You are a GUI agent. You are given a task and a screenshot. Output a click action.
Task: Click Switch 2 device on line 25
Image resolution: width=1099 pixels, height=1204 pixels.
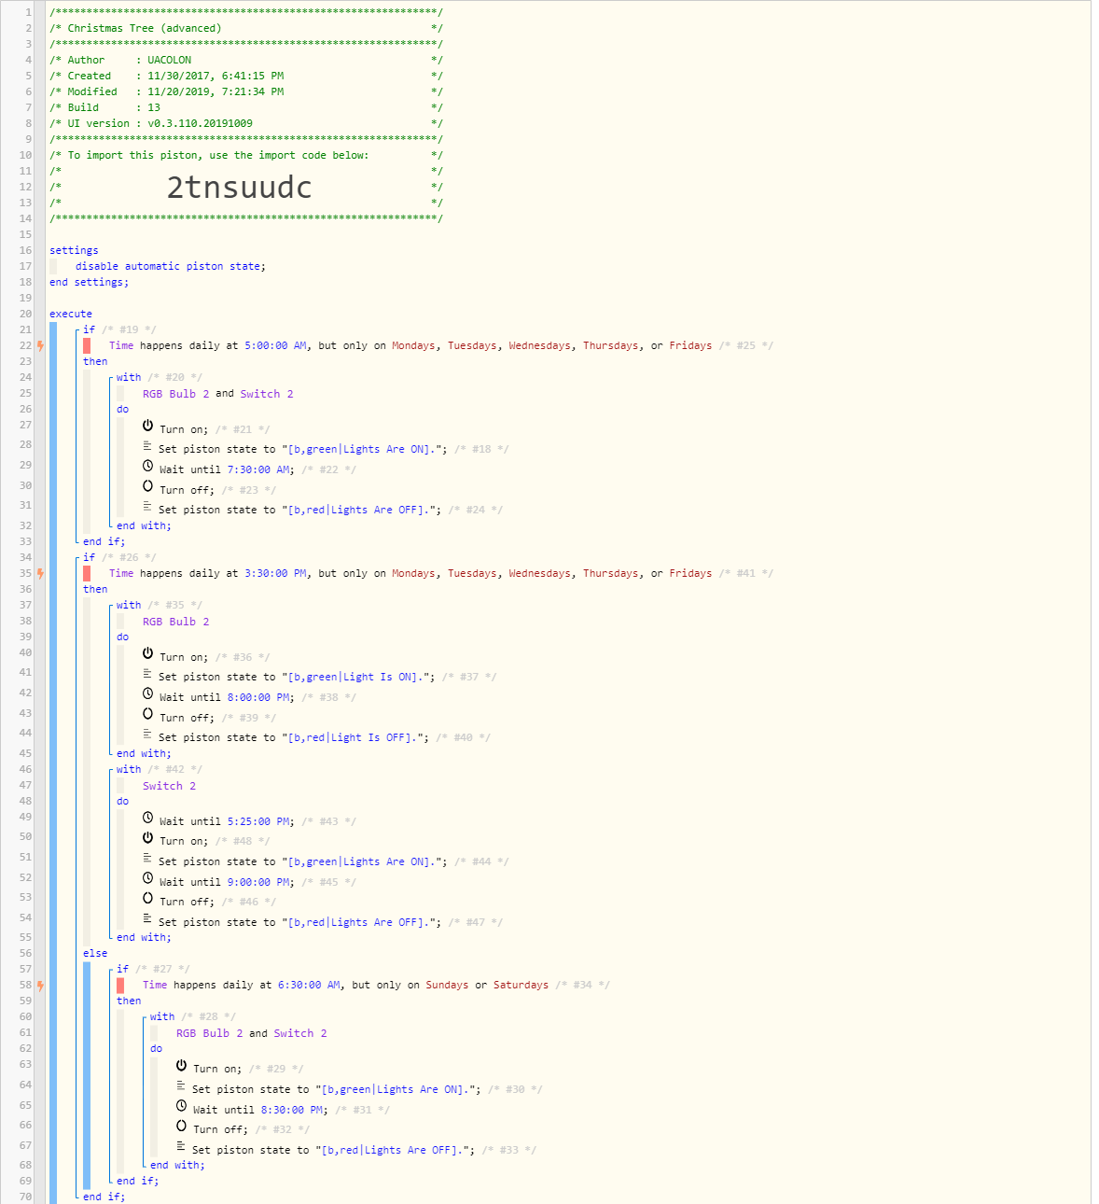(x=267, y=394)
